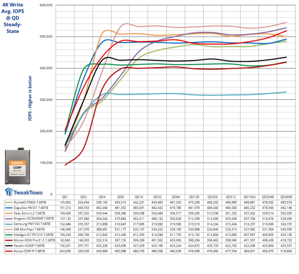Click the QD16 column header
The height and width of the screenshot is (274, 299).
138,197
